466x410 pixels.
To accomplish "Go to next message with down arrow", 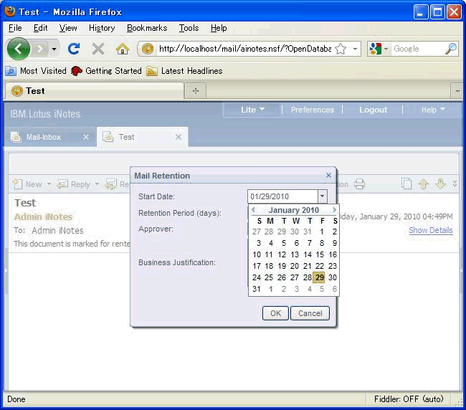I will pos(440,184).
